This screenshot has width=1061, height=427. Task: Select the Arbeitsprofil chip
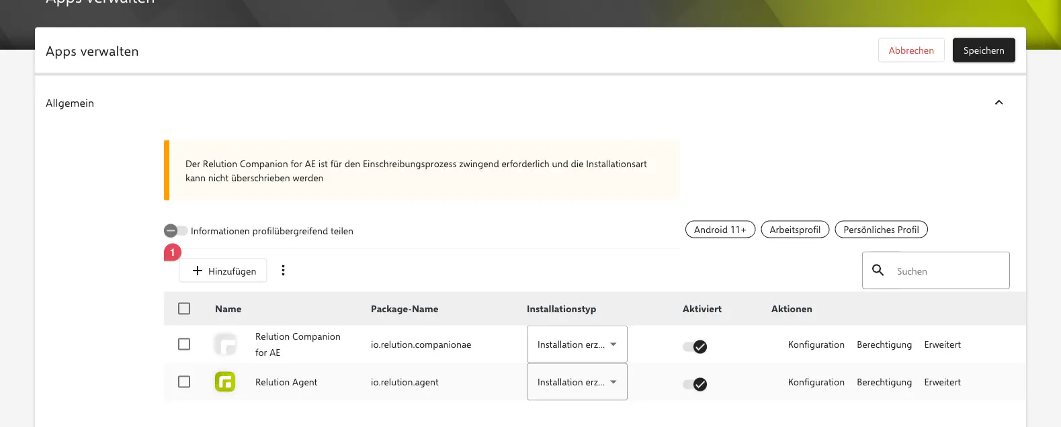coord(795,230)
